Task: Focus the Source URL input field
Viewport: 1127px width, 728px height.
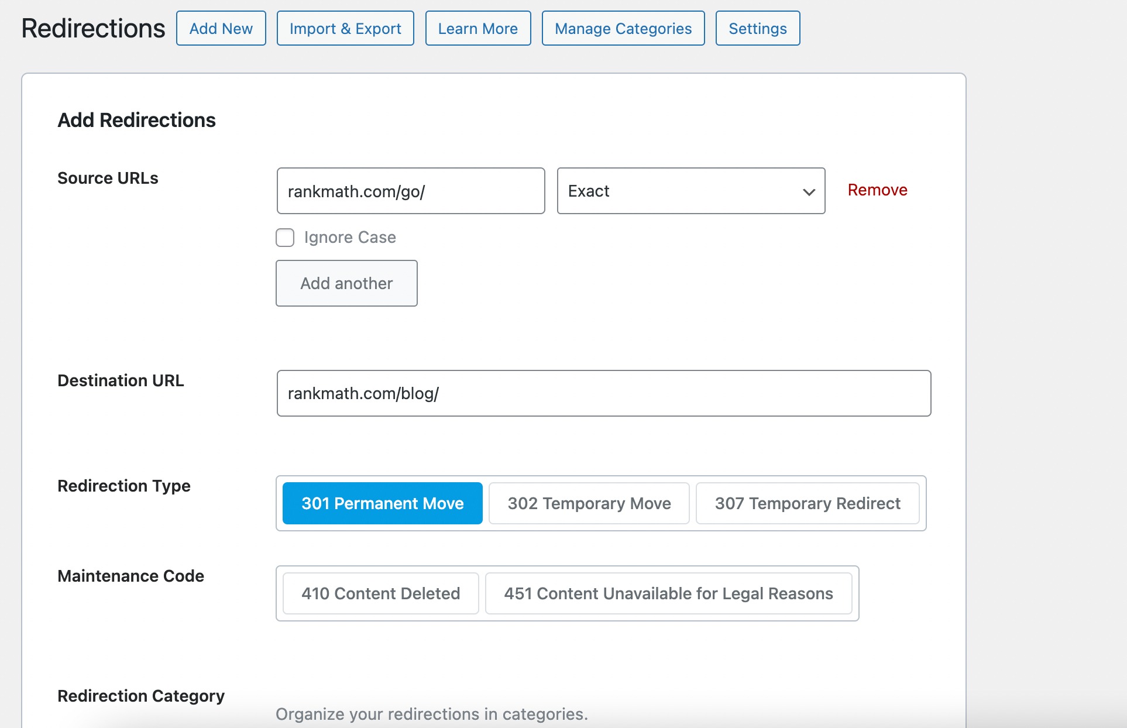Action: [410, 191]
